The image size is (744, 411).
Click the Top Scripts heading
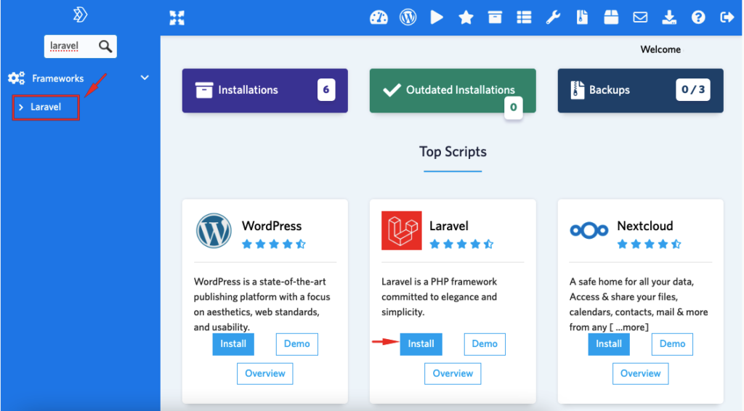click(453, 152)
